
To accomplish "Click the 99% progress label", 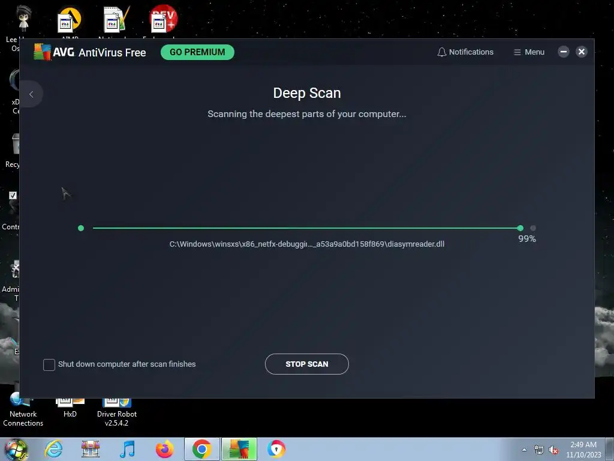I will tap(526, 239).
